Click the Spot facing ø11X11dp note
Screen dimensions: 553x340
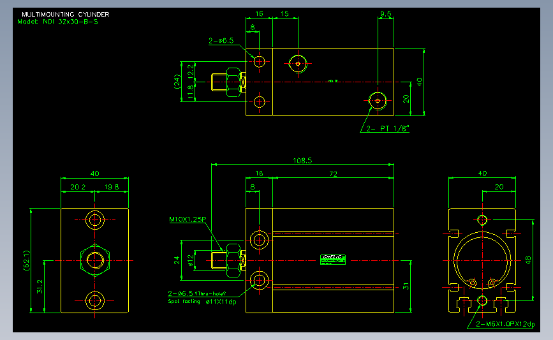click(x=202, y=302)
